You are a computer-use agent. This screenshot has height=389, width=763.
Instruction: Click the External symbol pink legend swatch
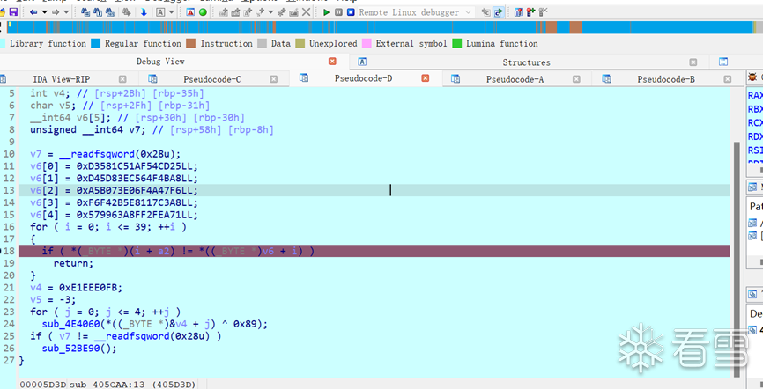(367, 43)
